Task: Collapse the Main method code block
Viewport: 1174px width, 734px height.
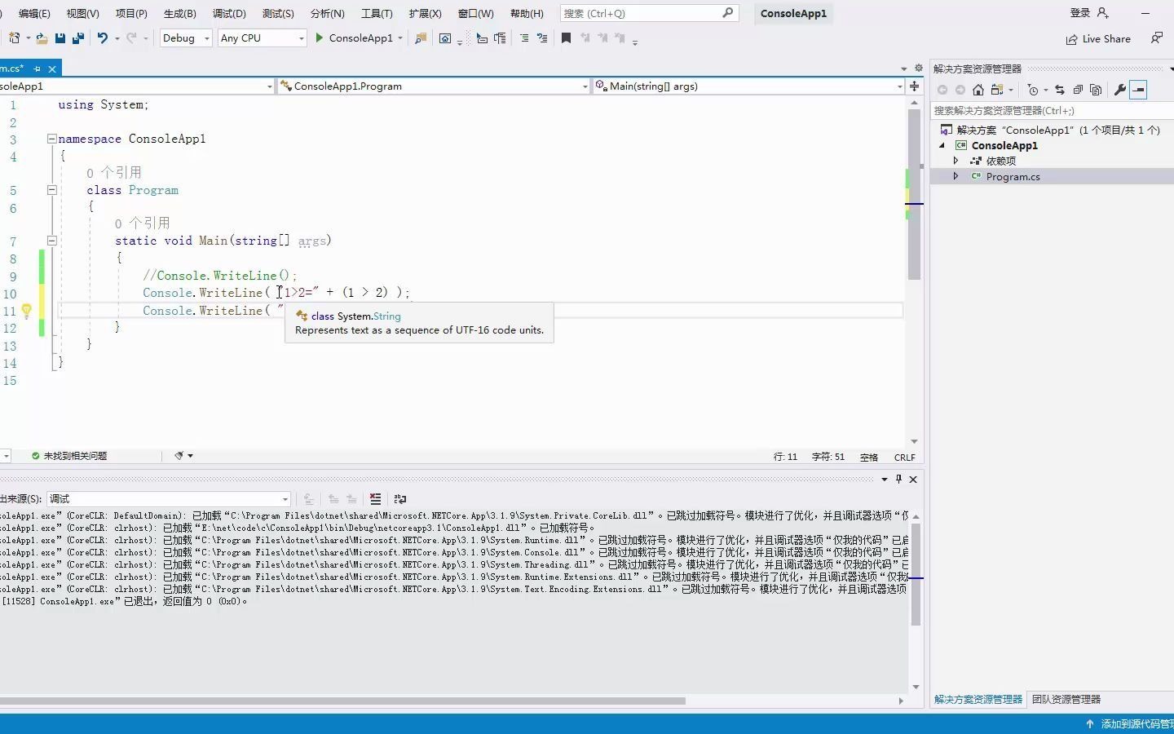Action: (51, 241)
